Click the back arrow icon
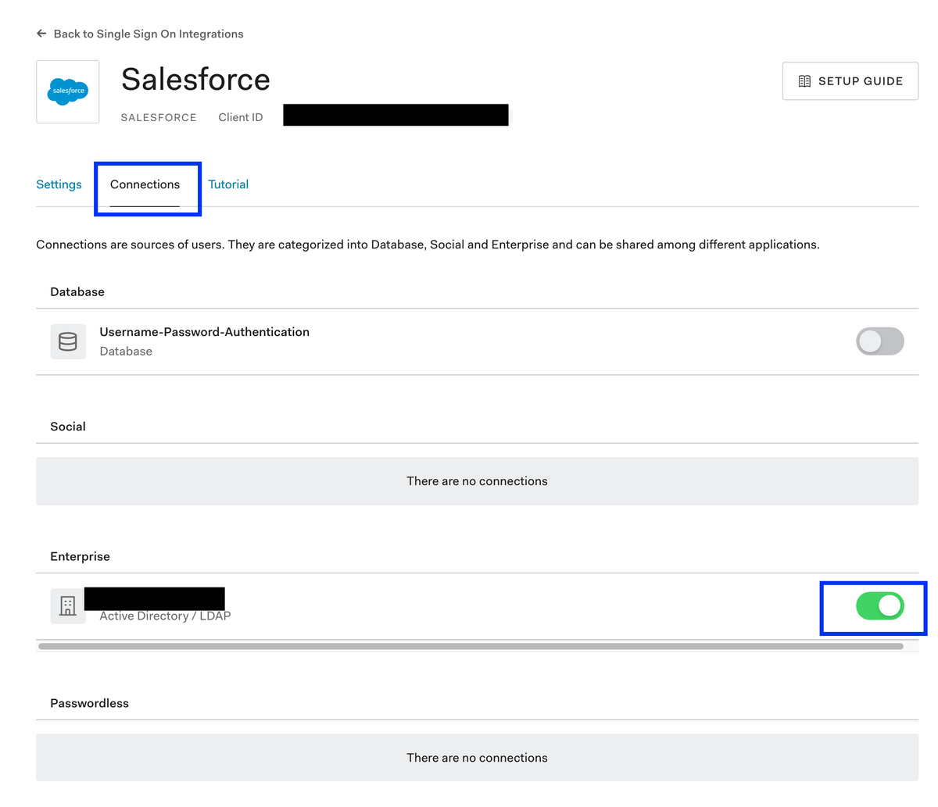This screenshot has height=807, width=938. (x=41, y=34)
